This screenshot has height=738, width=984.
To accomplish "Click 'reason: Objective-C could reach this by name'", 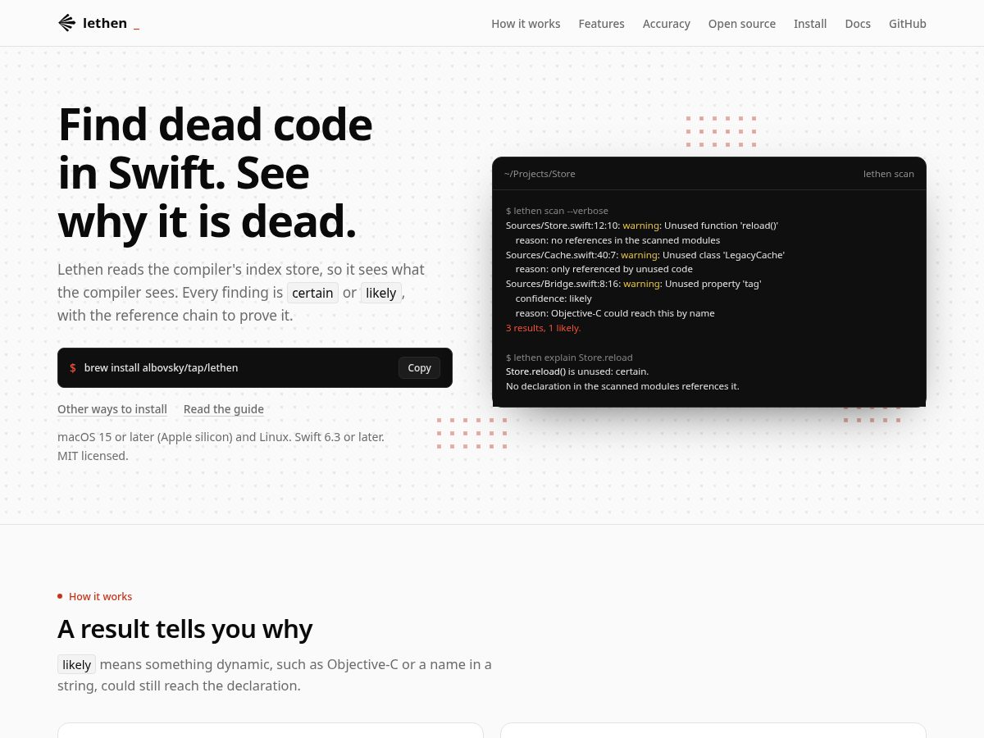I will (x=615, y=313).
